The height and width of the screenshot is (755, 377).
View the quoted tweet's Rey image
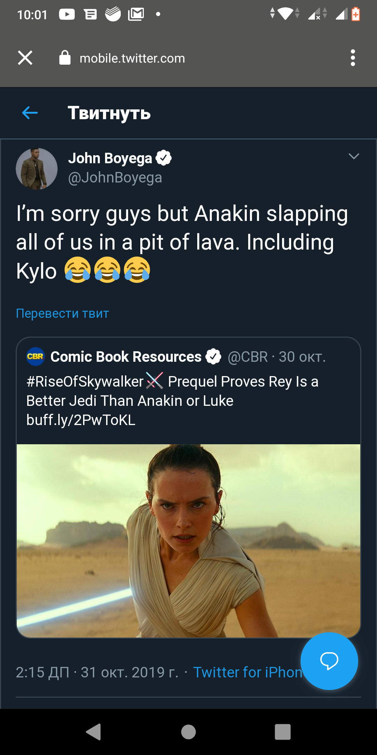pos(188,540)
